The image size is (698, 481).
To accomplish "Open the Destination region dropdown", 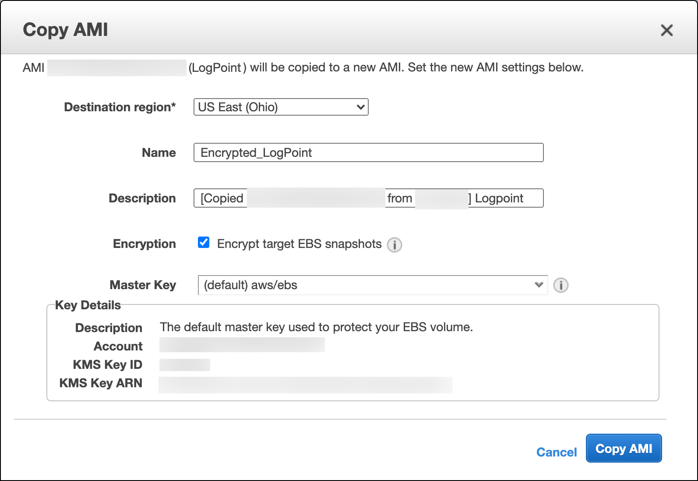I will coord(281,107).
